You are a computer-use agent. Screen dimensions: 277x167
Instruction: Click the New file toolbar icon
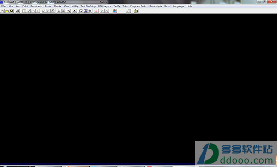click(x=2, y=11)
